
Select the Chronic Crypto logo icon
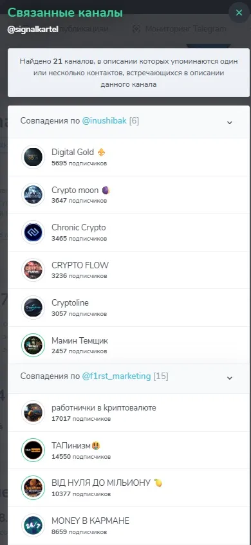(33, 232)
